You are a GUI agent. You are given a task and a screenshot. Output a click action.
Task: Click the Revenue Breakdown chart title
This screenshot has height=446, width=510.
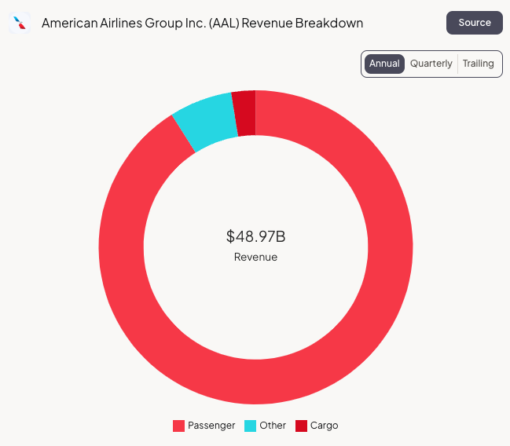click(202, 23)
